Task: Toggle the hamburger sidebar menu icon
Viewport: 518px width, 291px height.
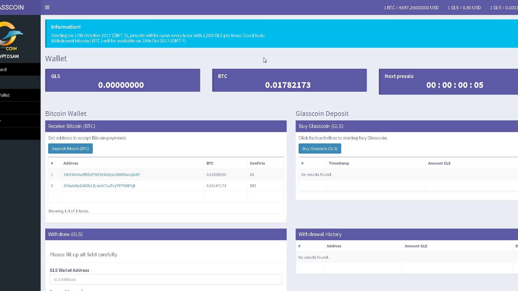Action: [47, 7]
